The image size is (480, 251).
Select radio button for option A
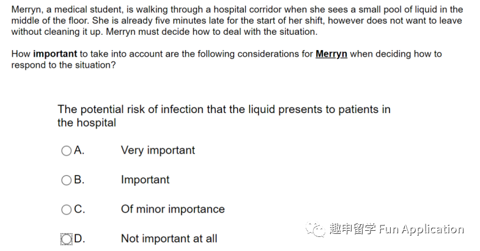pyautogui.click(x=66, y=151)
